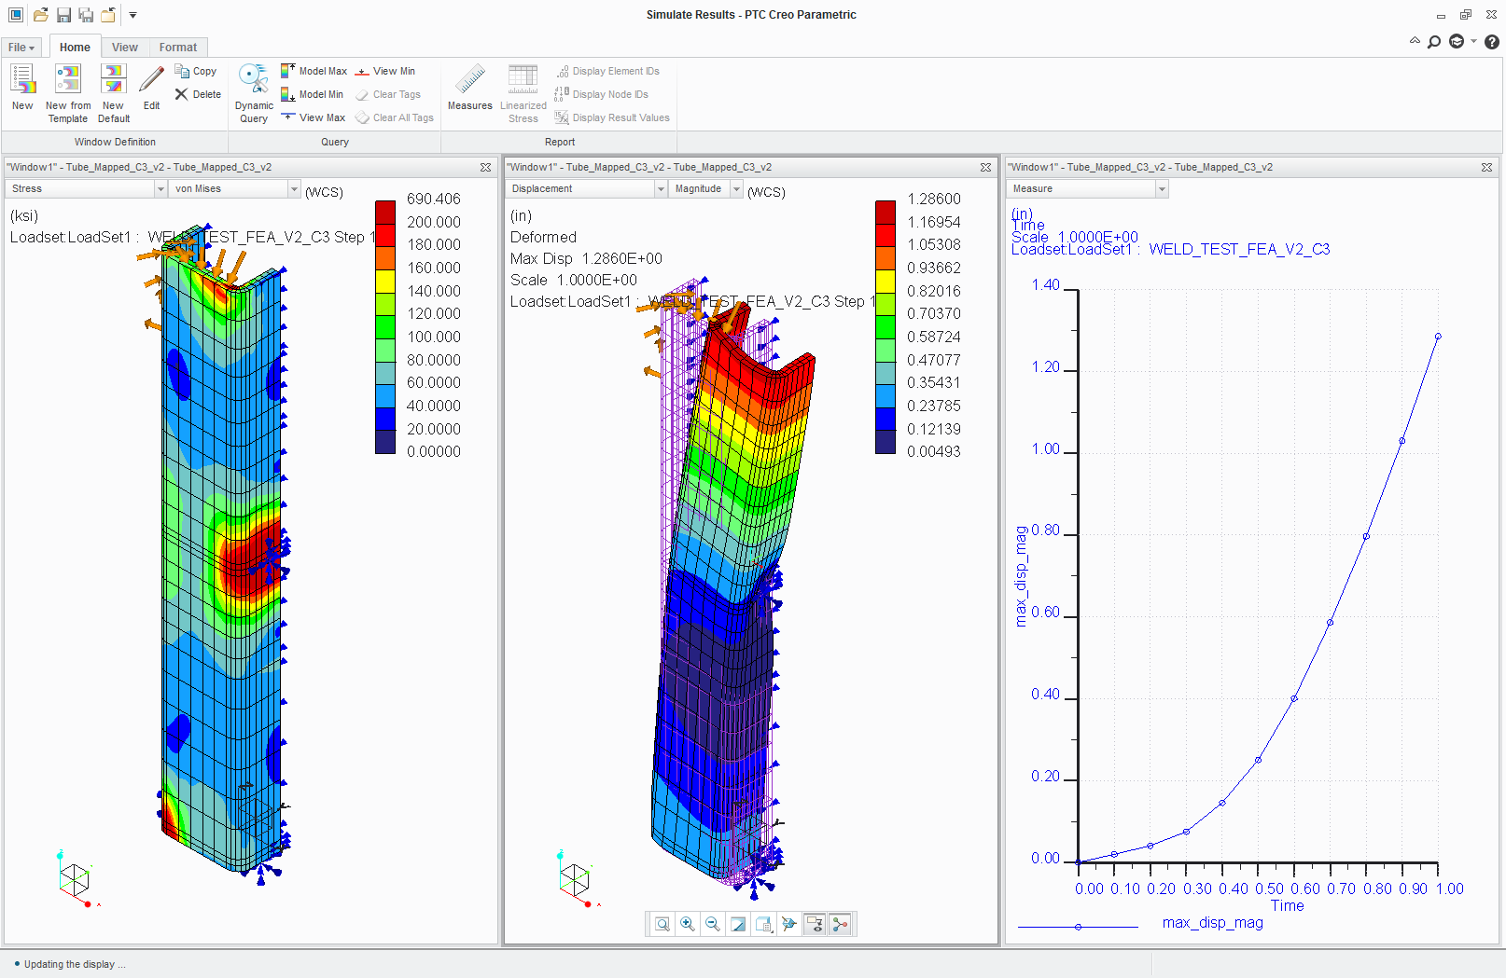Show the View Min location
The width and height of the screenshot is (1506, 978).
[x=385, y=71]
